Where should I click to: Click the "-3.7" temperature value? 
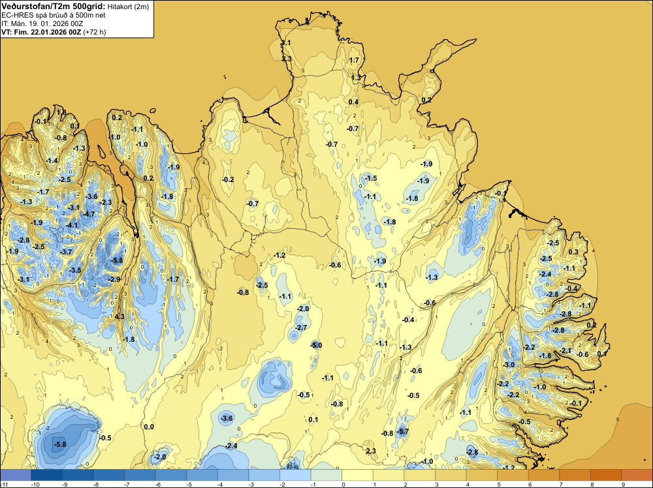pos(66,252)
